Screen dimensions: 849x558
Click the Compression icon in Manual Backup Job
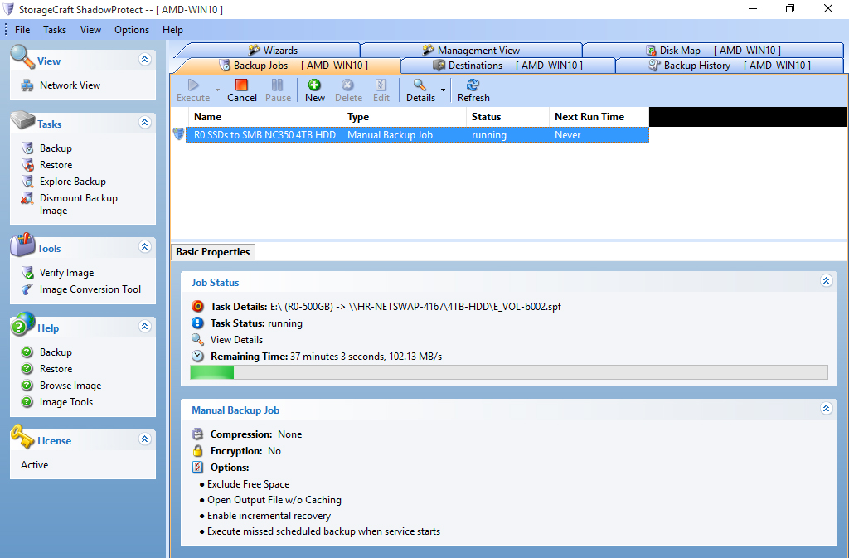coord(197,434)
